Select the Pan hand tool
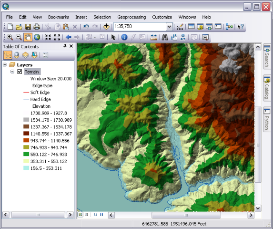 coord(28,37)
